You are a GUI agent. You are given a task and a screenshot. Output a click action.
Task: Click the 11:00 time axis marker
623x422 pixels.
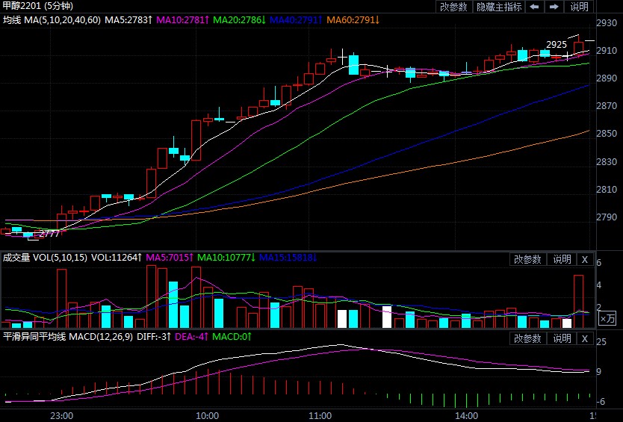(x=320, y=415)
